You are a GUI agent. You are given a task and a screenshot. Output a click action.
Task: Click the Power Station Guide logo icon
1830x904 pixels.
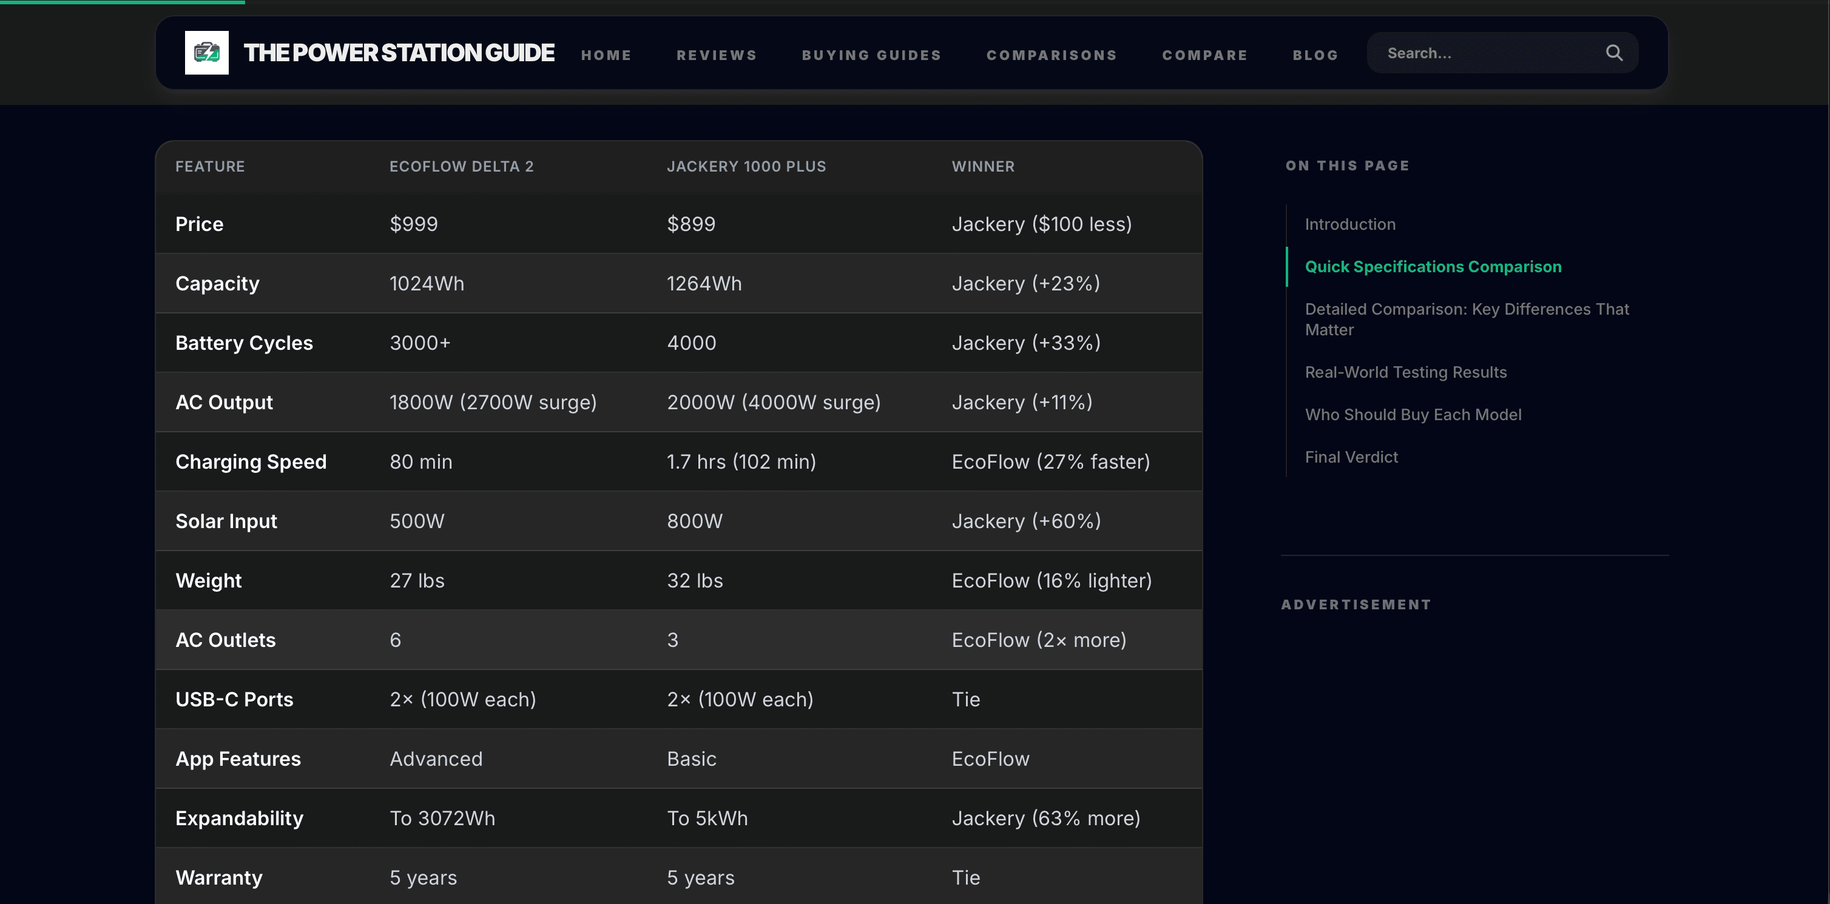207,53
